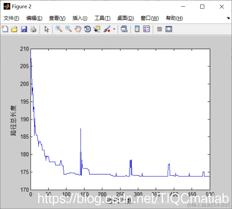Viewport: 232px width, 209px height.
Task: Open the 工具(T) menu
Action: click(x=102, y=18)
